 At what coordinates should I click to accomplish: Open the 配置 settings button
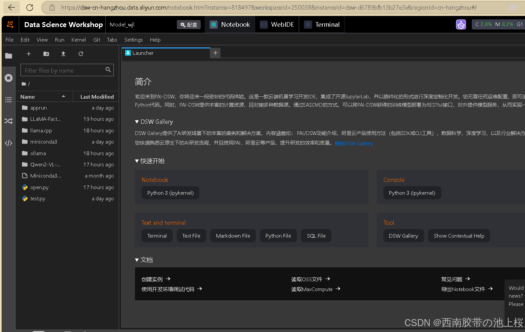click(x=189, y=25)
